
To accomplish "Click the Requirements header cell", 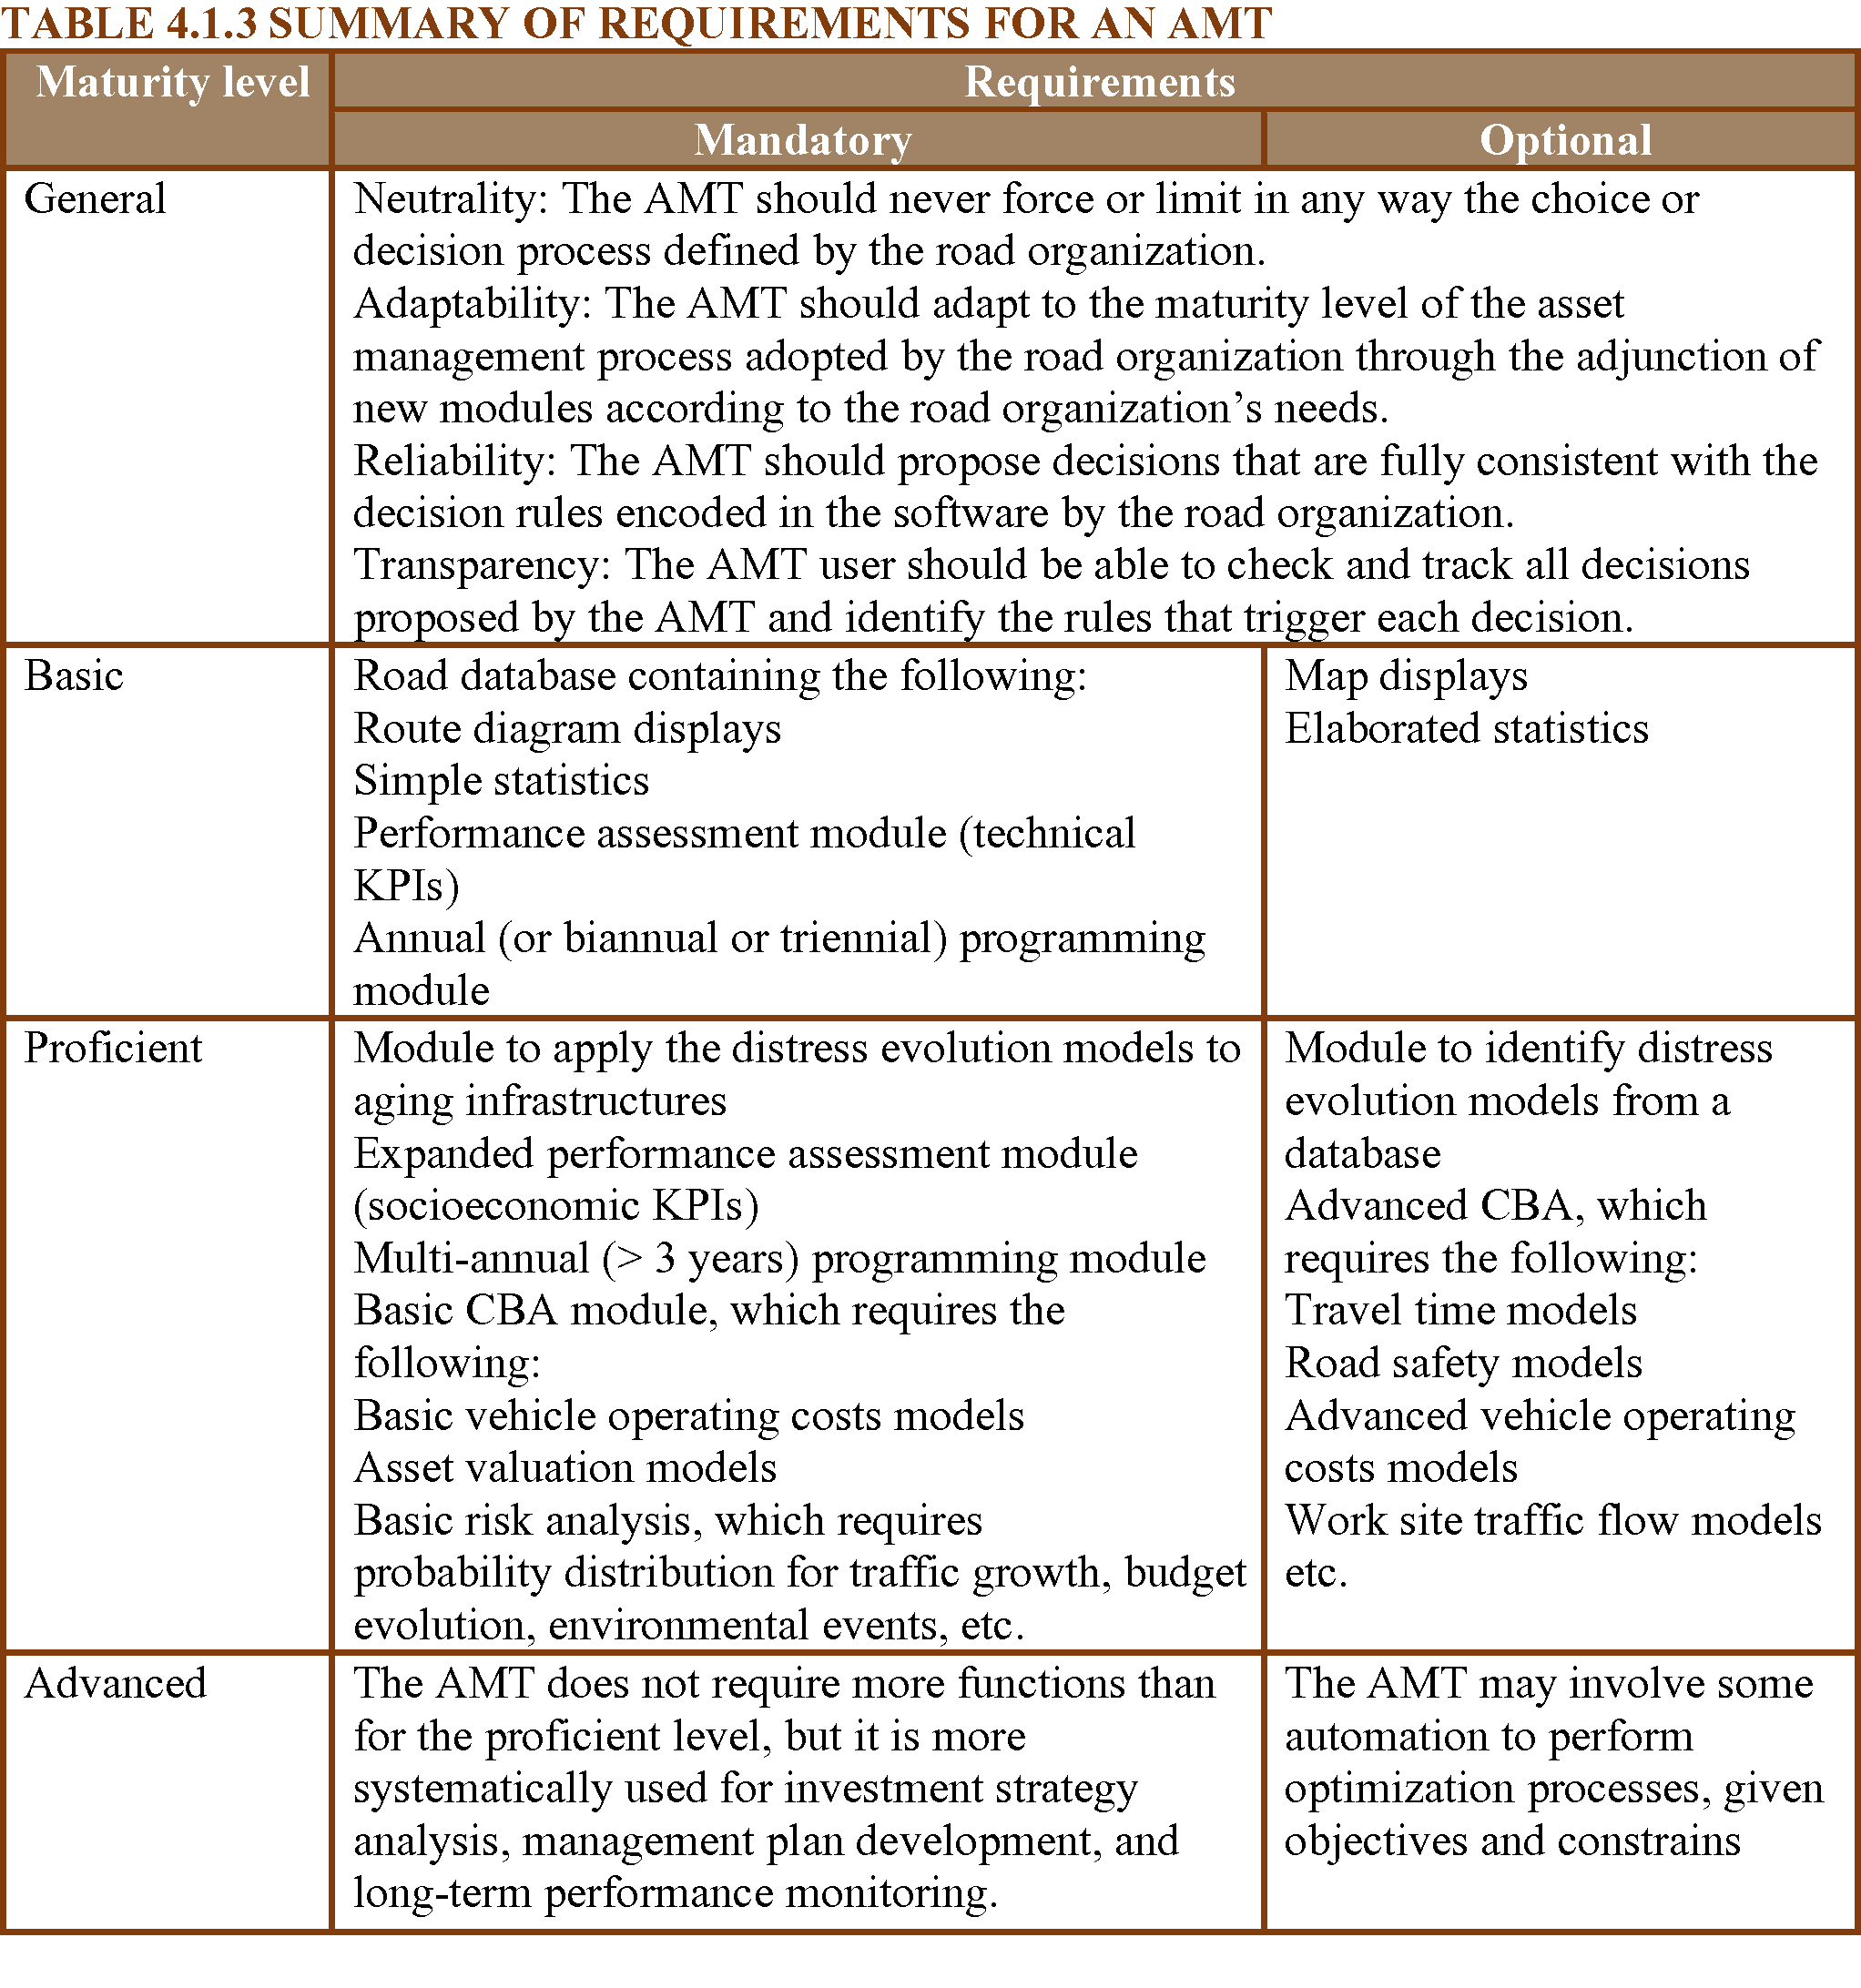I will tap(1099, 82).
